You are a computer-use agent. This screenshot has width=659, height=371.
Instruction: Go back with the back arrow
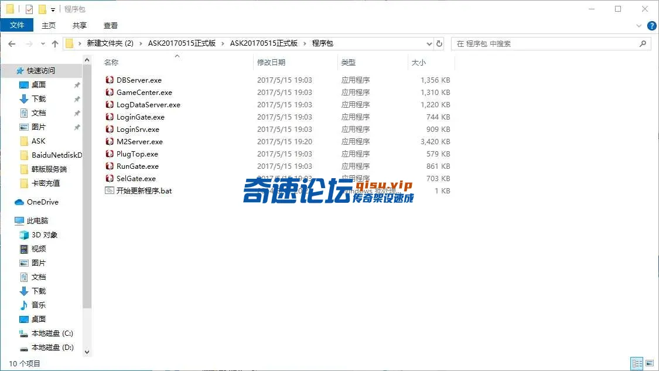(12, 44)
